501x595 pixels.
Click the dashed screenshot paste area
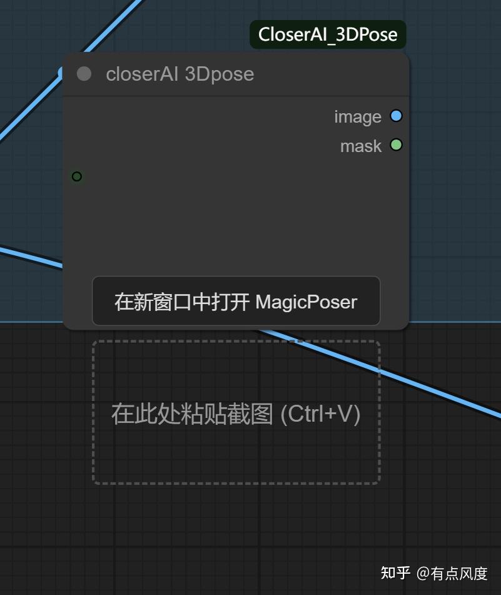(236, 414)
